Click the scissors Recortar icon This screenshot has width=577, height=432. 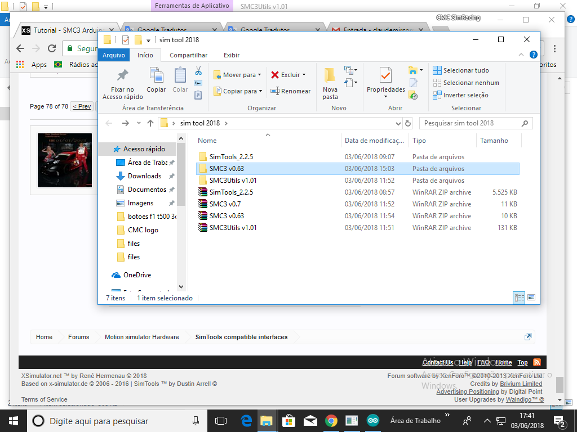coord(198,70)
